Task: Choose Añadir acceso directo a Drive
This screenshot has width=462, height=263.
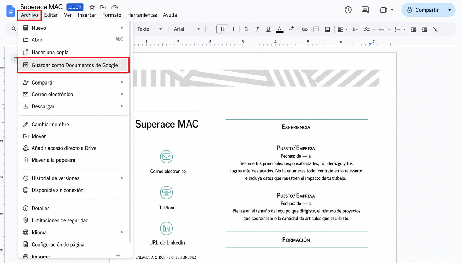Action: (73, 148)
